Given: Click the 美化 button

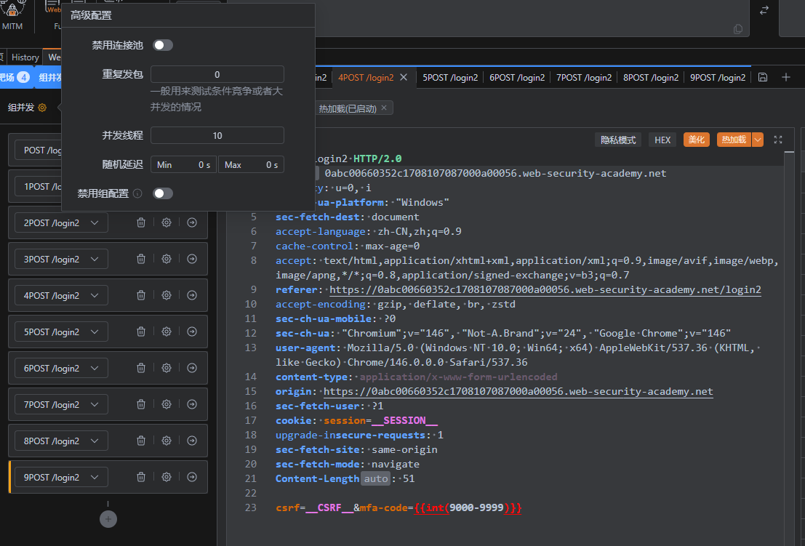Looking at the screenshot, I should coord(696,140).
